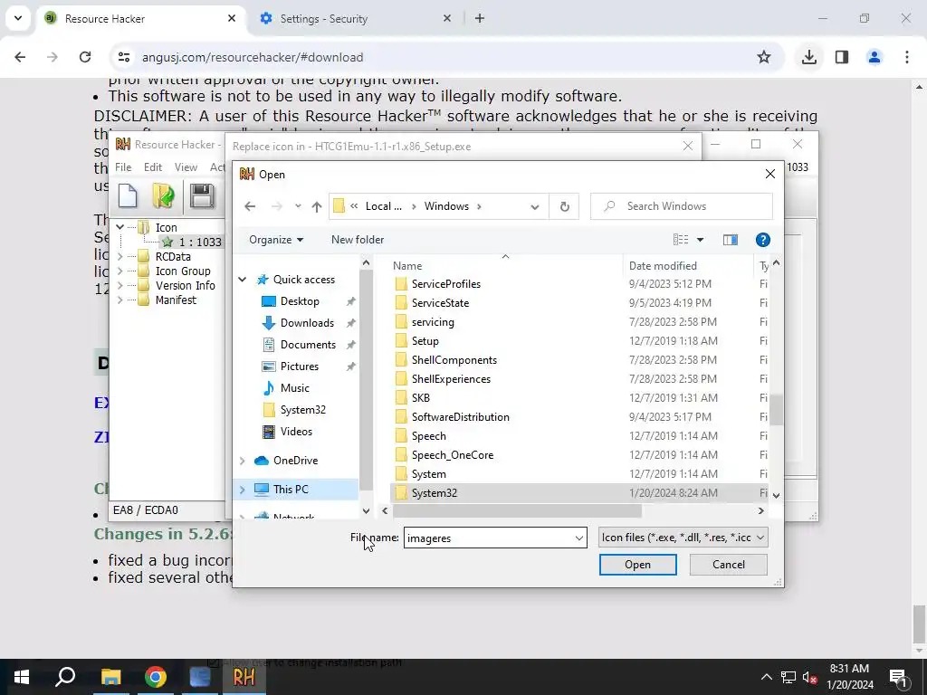Image resolution: width=927 pixels, height=695 pixels.
Task: Open the File name history dropdown
Action: [x=578, y=538]
